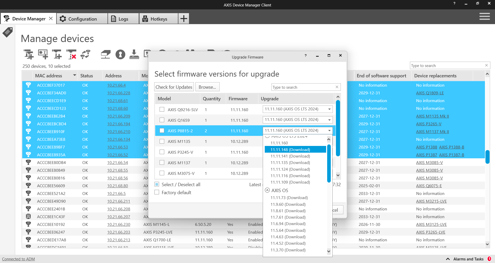
Task: Click camera icon for device ACCC8EF37017
Action: (28, 85)
